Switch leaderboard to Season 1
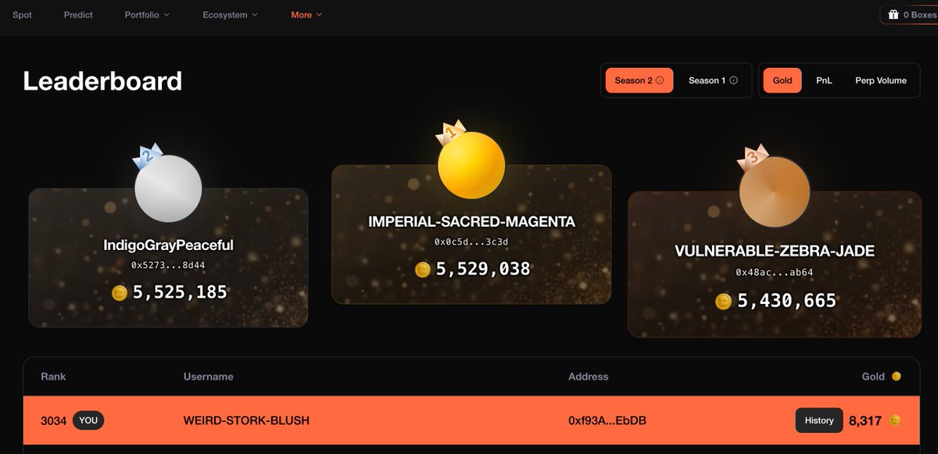The image size is (938, 454). [712, 80]
